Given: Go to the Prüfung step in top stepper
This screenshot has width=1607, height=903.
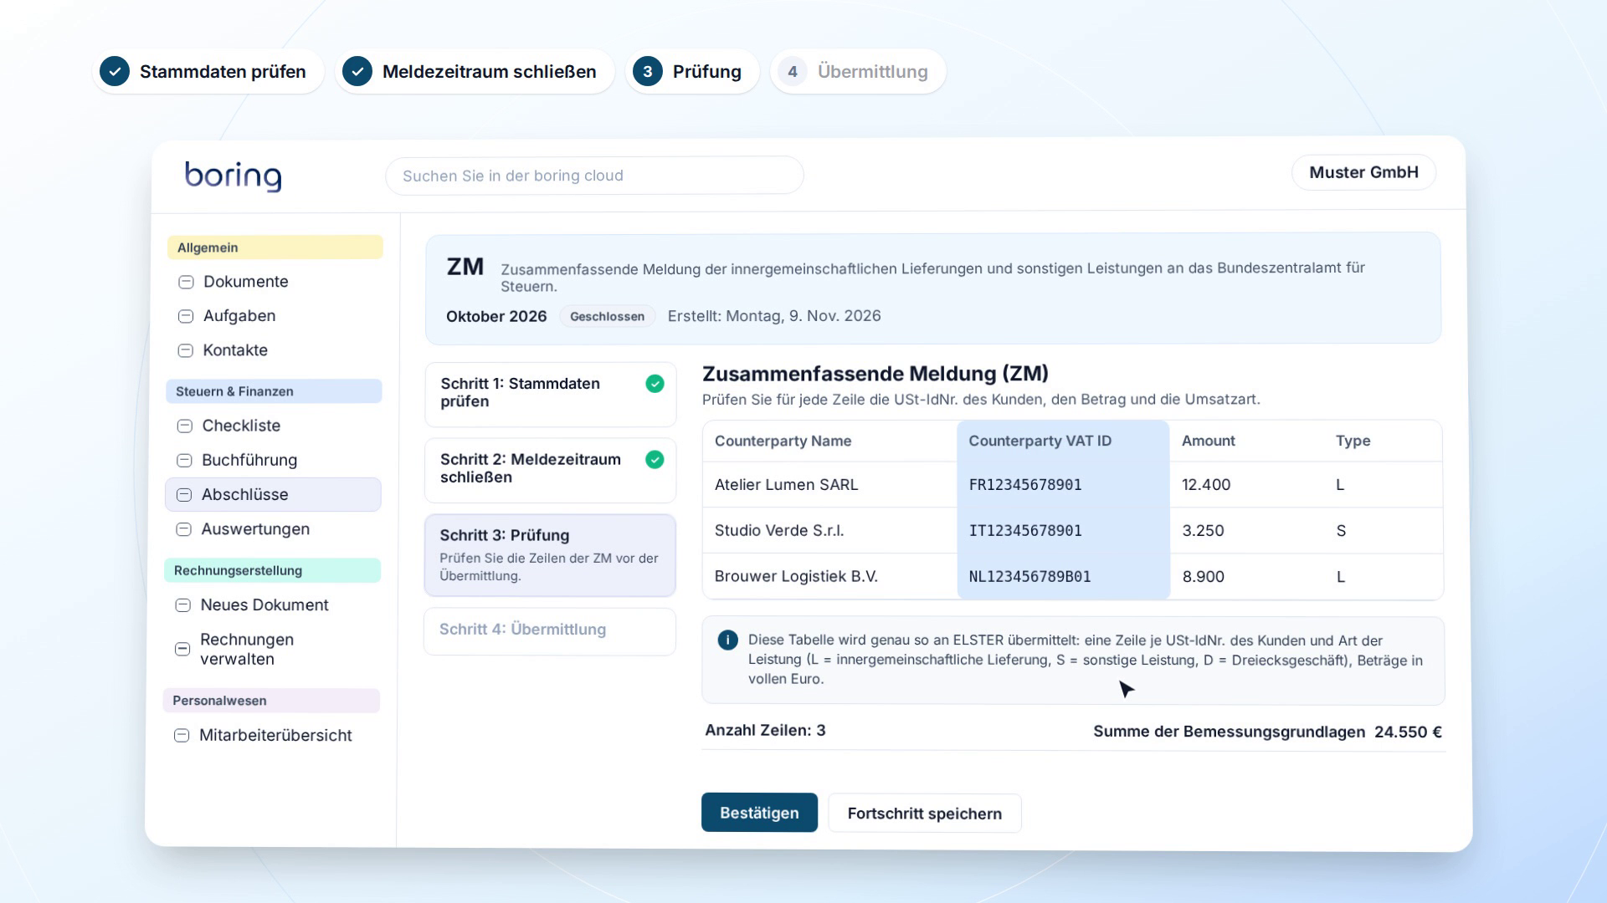Looking at the screenshot, I should point(692,71).
